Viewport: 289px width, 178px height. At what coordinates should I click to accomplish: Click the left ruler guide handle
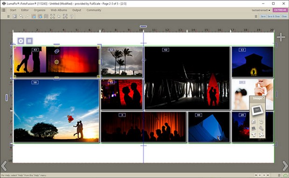(7, 97)
